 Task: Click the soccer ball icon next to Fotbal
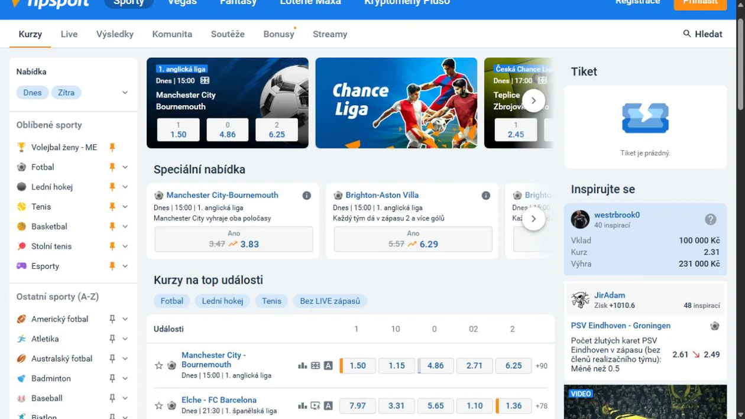(22, 167)
